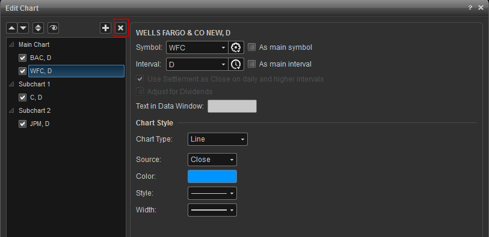Click the Text in Data Window swatch
Screen dimensions: 489x237
coord(232,106)
